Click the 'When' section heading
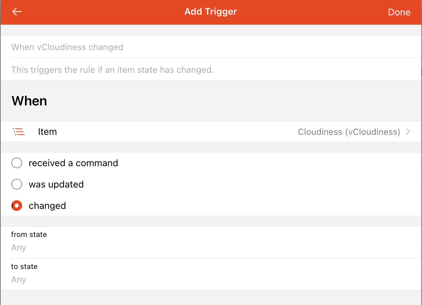422x305 pixels. click(x=29, y=101)
